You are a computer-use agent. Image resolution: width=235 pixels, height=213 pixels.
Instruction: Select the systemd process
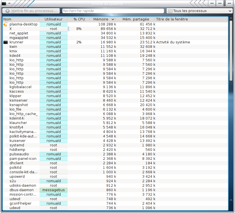(x=17, y=145)
